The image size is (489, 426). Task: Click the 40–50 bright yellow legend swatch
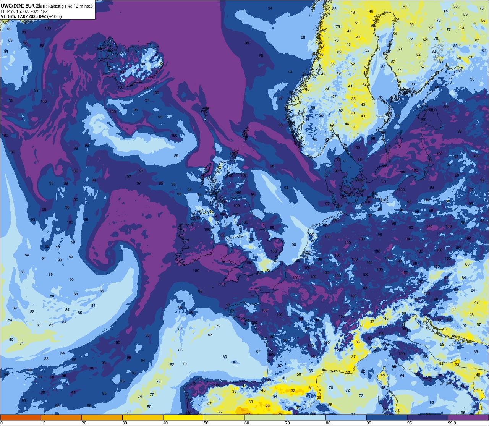tap(183, 417)
